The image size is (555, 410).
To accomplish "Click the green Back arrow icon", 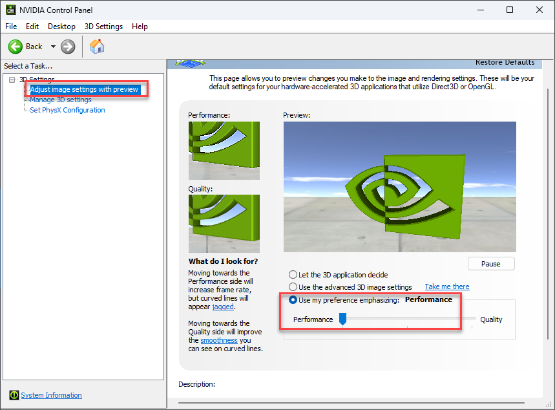I will [16, 47].
